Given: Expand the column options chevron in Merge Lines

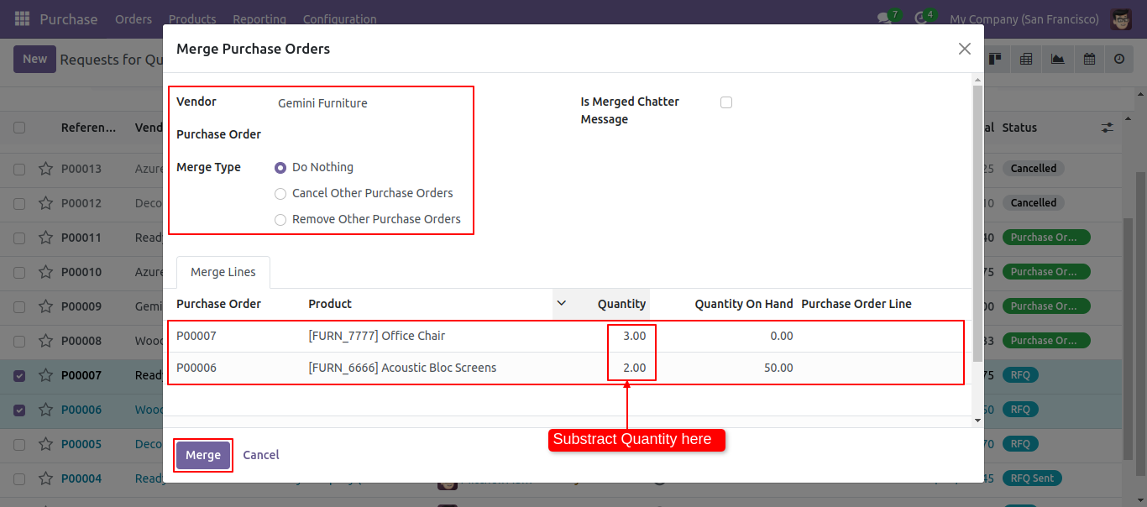Looking at the screenshot, I should (x=562, y=303).
